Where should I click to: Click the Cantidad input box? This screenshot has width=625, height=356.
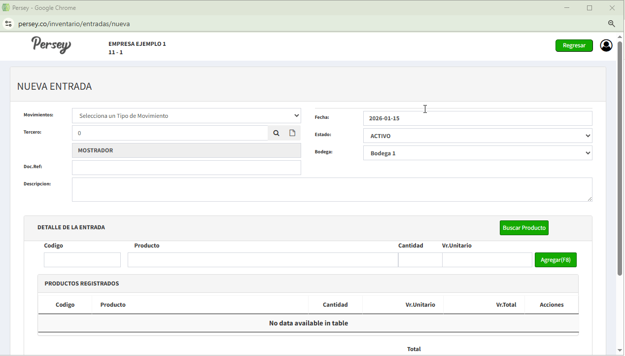point(419,260)
